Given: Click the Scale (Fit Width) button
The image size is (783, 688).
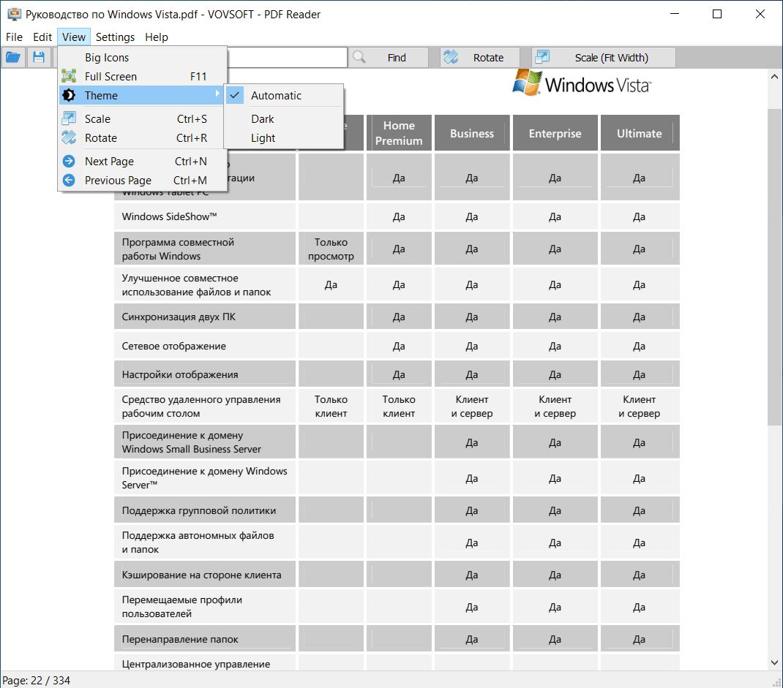Looking at the screenshot, I should (604, 57).
